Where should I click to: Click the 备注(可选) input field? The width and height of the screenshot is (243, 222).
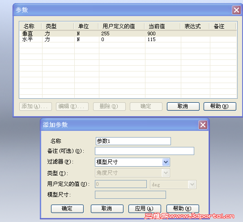145,151
